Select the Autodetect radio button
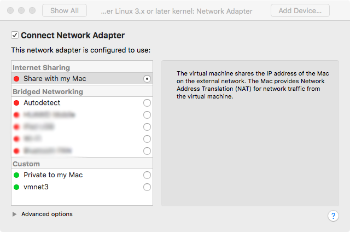 (147, 103)
